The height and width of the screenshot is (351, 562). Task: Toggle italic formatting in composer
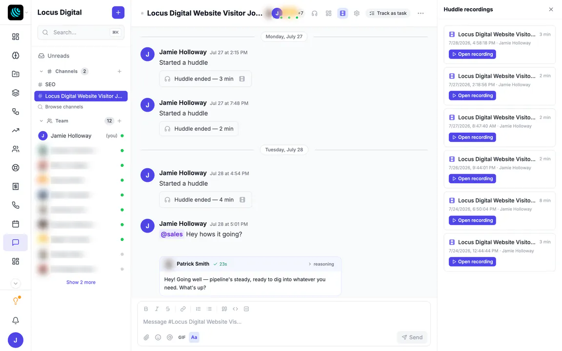(157, 309)
